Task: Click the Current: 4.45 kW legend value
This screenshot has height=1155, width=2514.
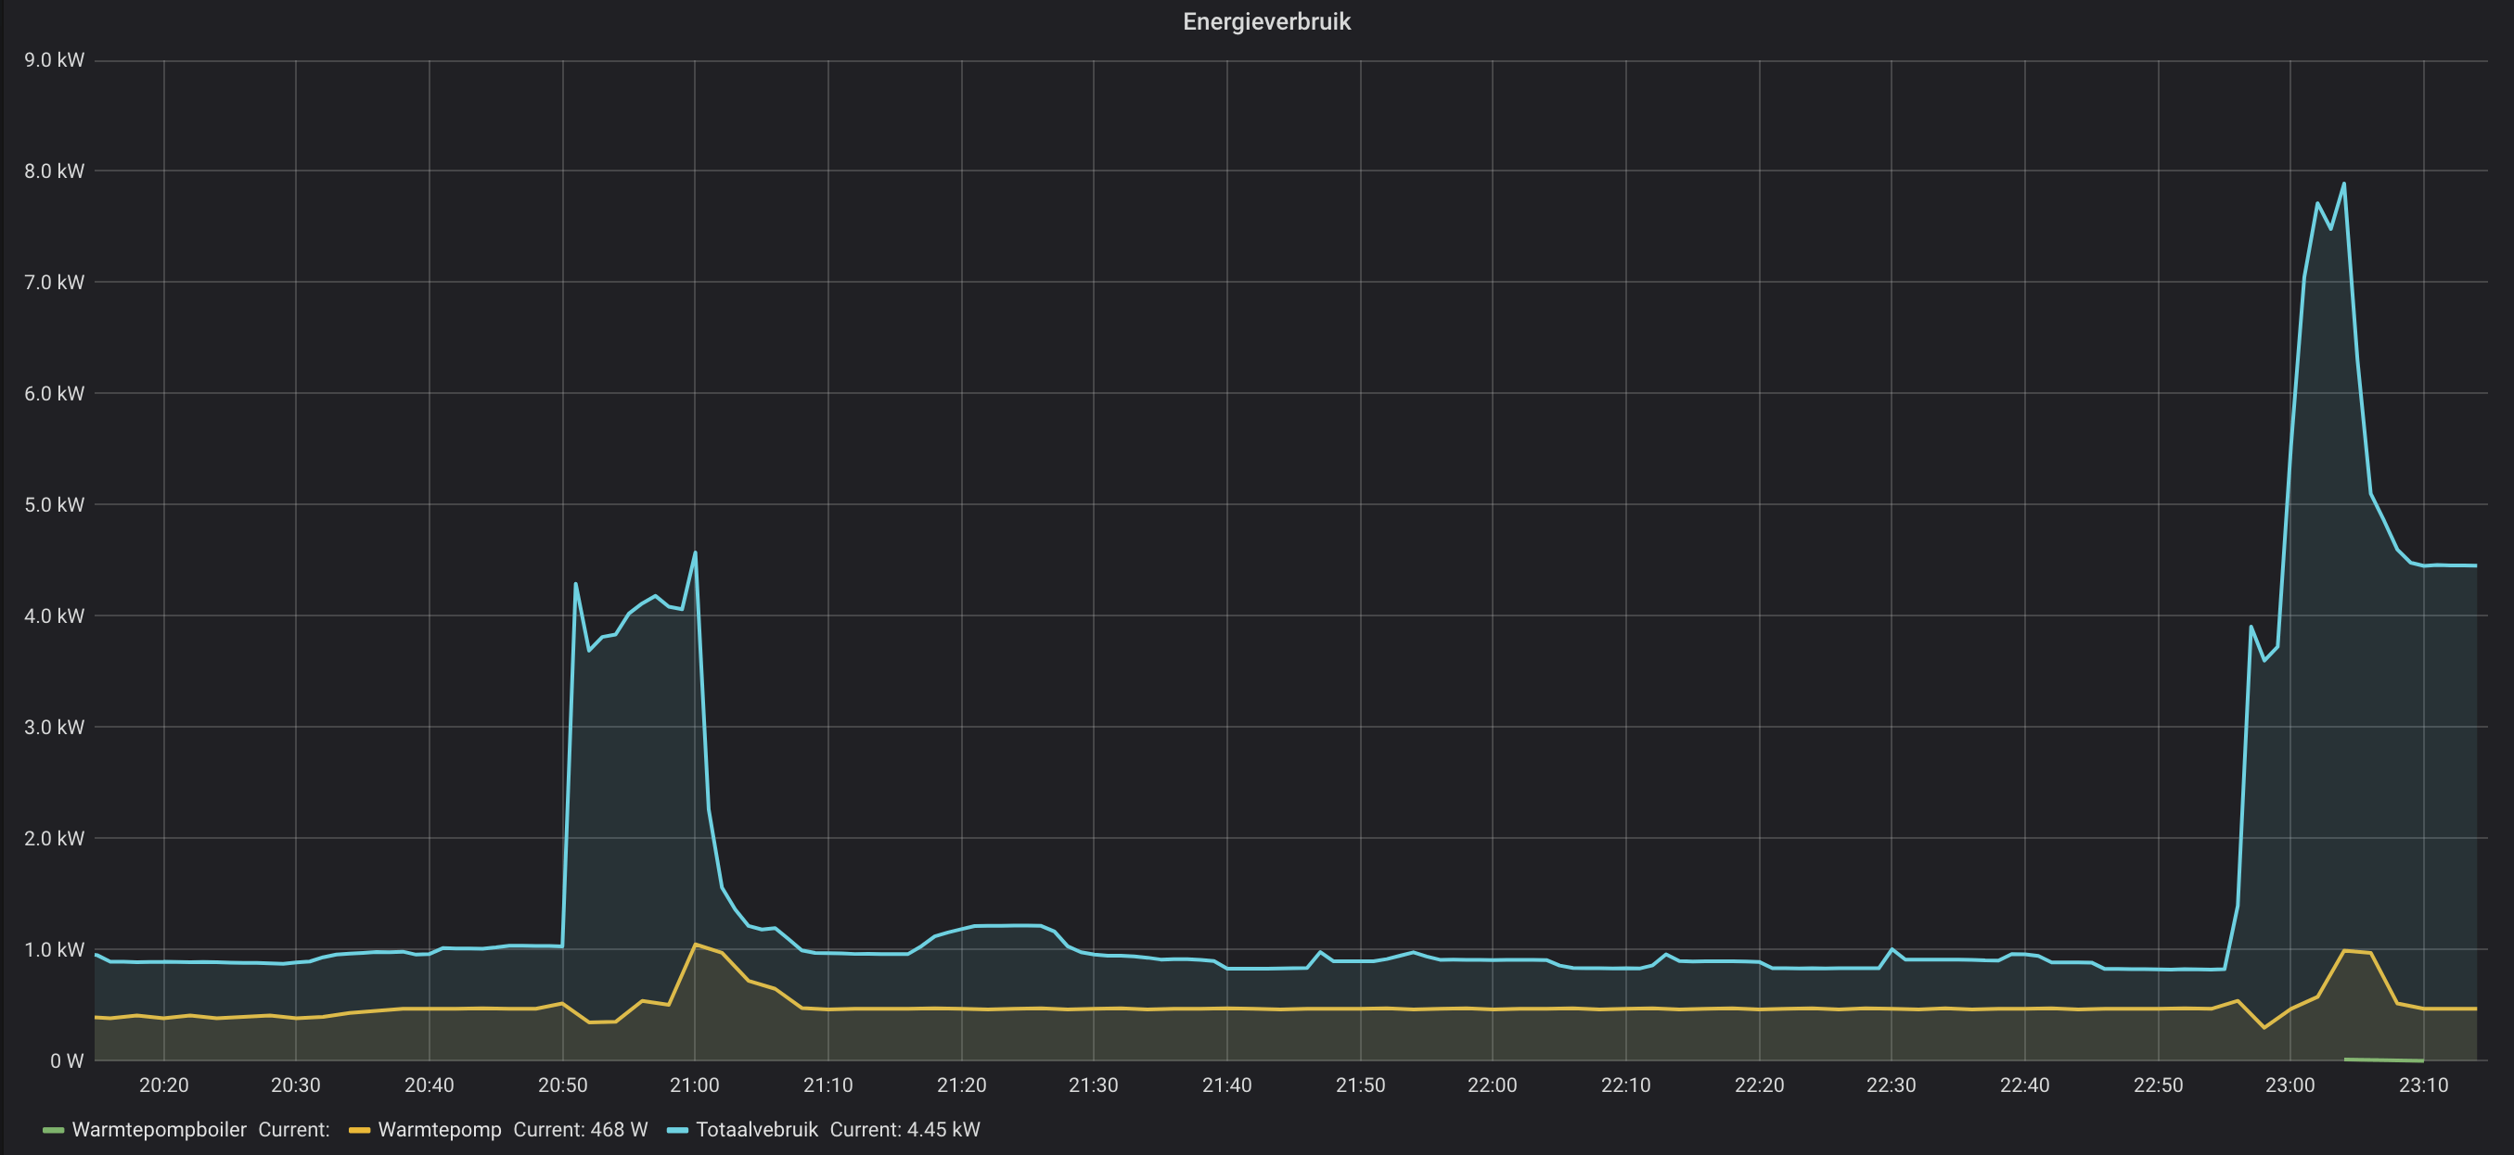Action: [x=904, y=1130]
